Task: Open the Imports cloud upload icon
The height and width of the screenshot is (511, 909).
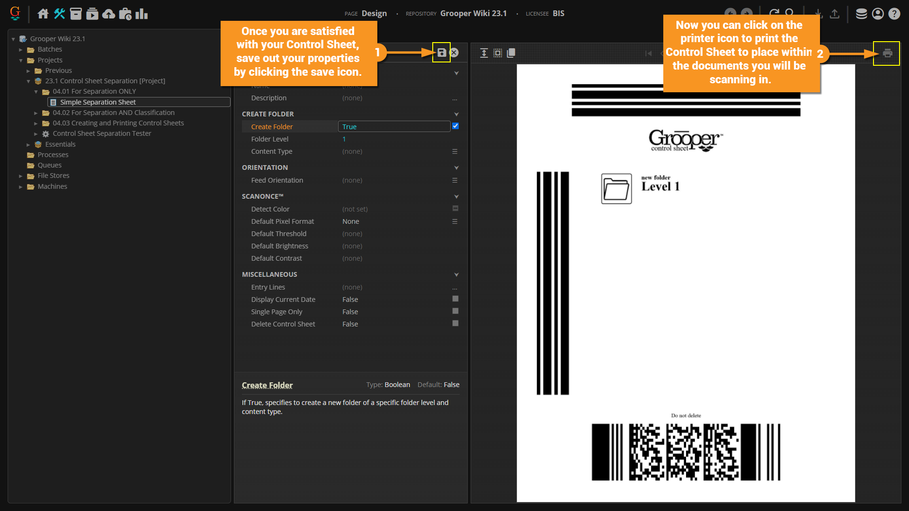Action: (108, 14)
